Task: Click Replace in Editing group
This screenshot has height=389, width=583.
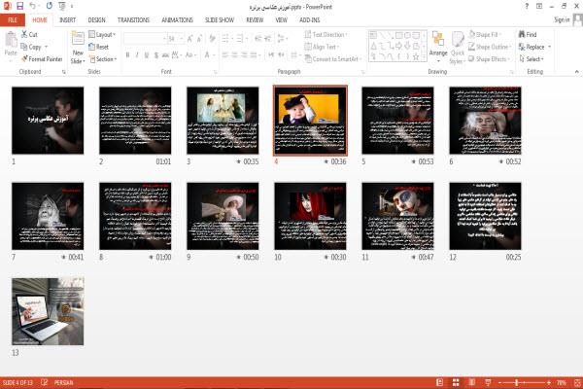Action: (534, 47)
